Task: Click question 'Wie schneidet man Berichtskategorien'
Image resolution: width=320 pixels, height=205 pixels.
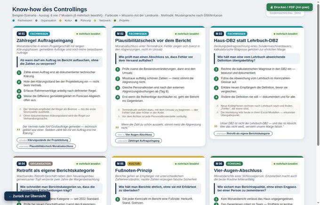Action: point(60,189)
